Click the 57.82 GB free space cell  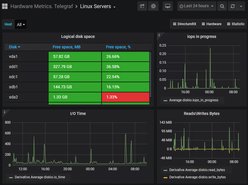pyautogui.click(x=75, y=56)
